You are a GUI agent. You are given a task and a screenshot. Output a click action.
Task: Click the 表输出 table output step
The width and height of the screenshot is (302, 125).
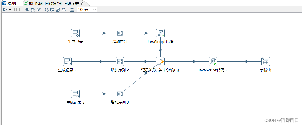265,61
